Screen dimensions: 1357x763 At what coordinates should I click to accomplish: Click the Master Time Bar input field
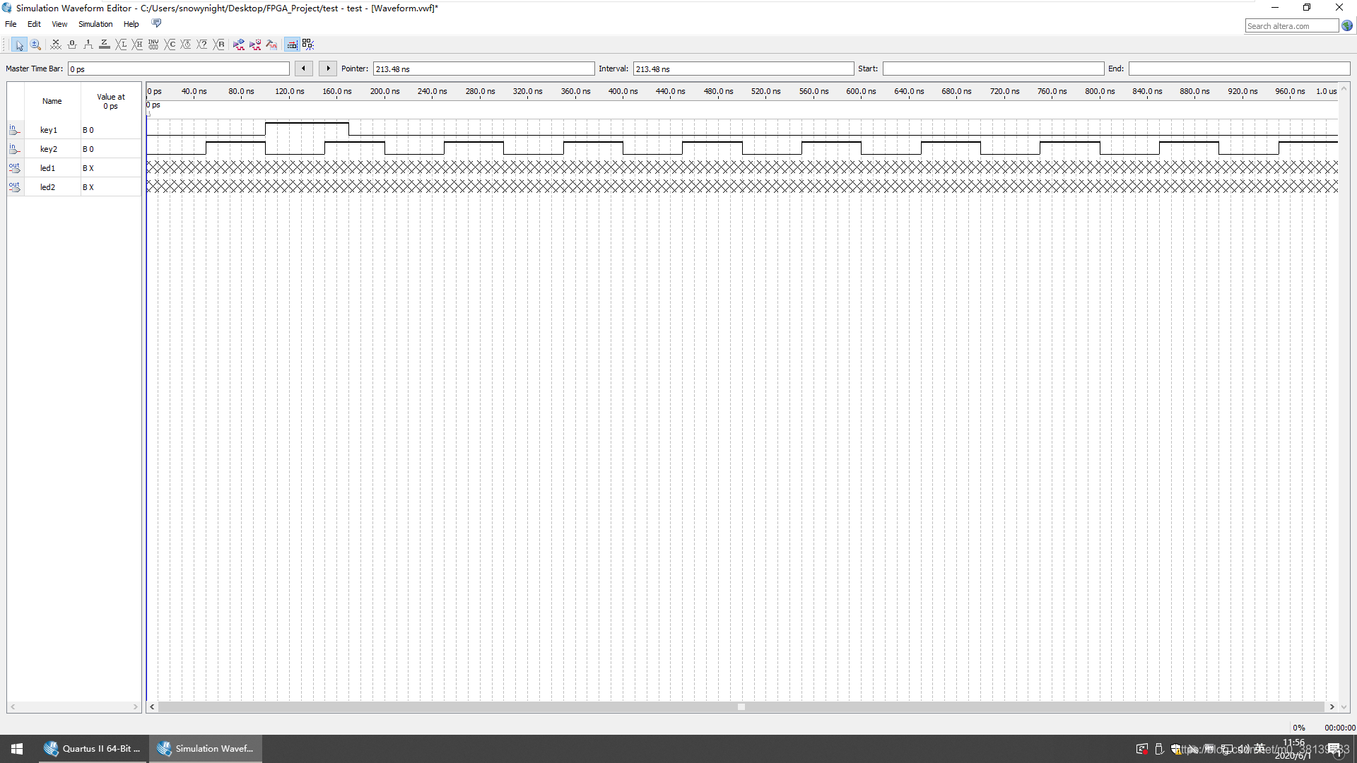coord(178,69)
